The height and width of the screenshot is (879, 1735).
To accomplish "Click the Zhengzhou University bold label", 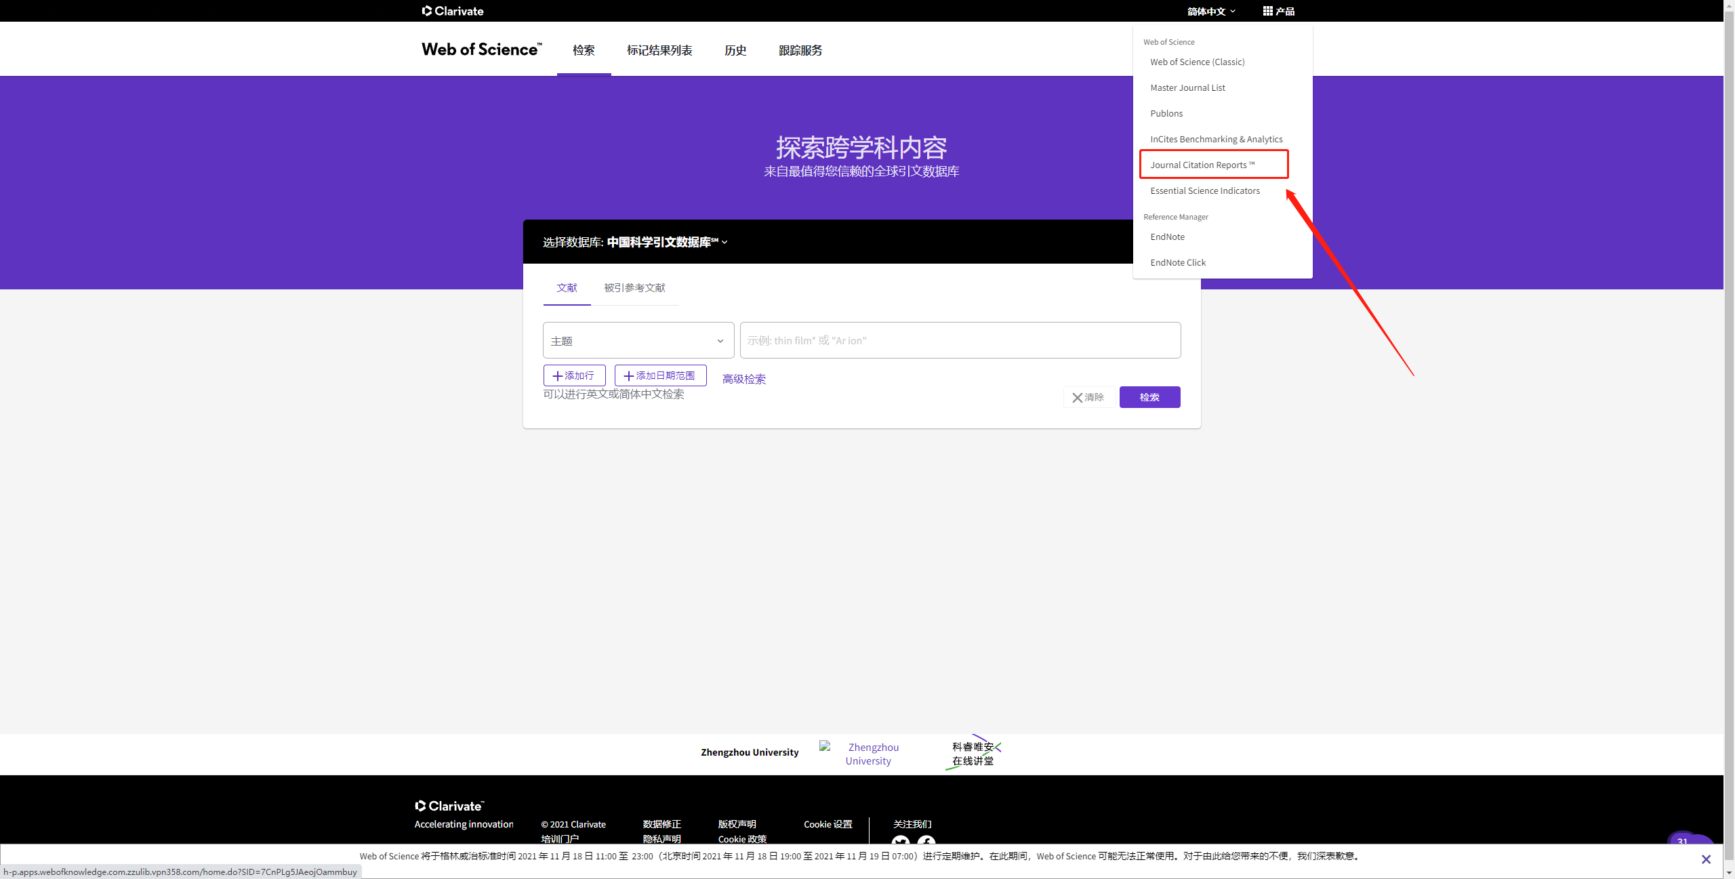I will click(750, 752).
